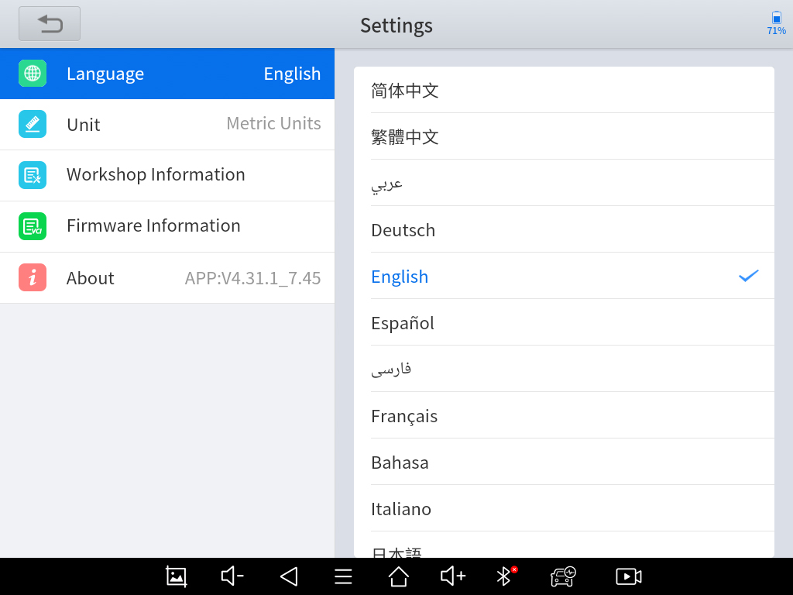Choose Français from the language list
The image size is (793, 595).
click(564, 416)
